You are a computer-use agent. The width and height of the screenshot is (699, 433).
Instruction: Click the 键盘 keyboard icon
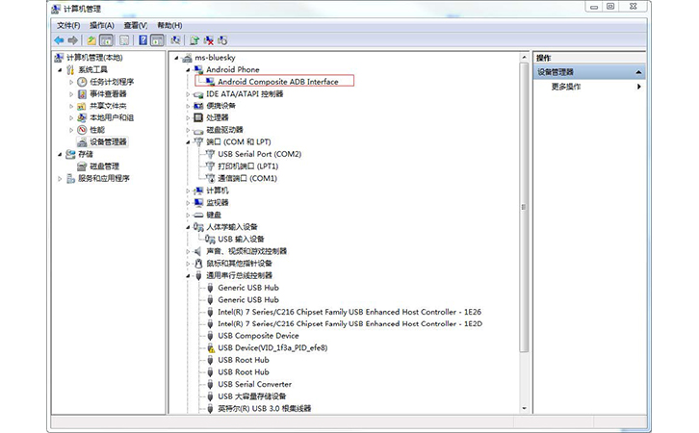[x=198, y=216]
